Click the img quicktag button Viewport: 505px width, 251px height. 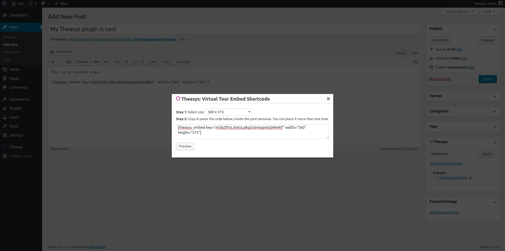coord(117,62)
